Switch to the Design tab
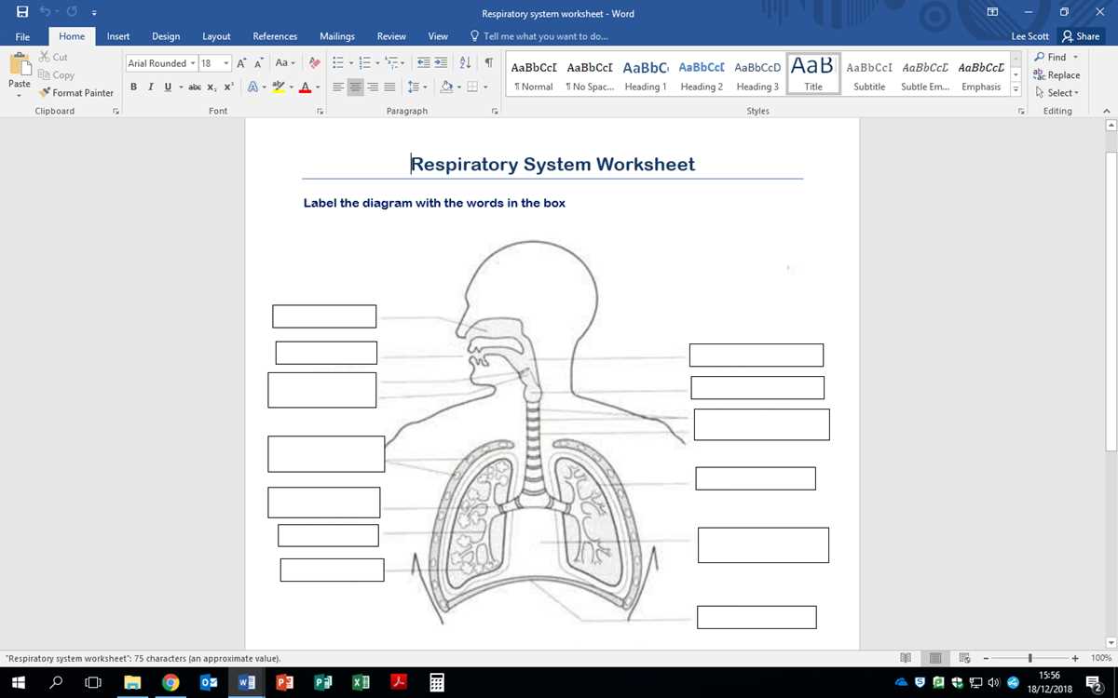Screen dimensions: 1118x698 pos(166,36)
